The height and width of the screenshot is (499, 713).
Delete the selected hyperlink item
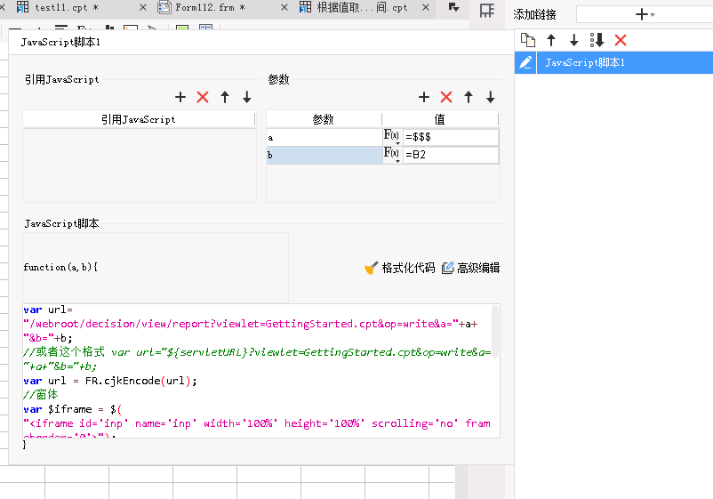(621, 40)
